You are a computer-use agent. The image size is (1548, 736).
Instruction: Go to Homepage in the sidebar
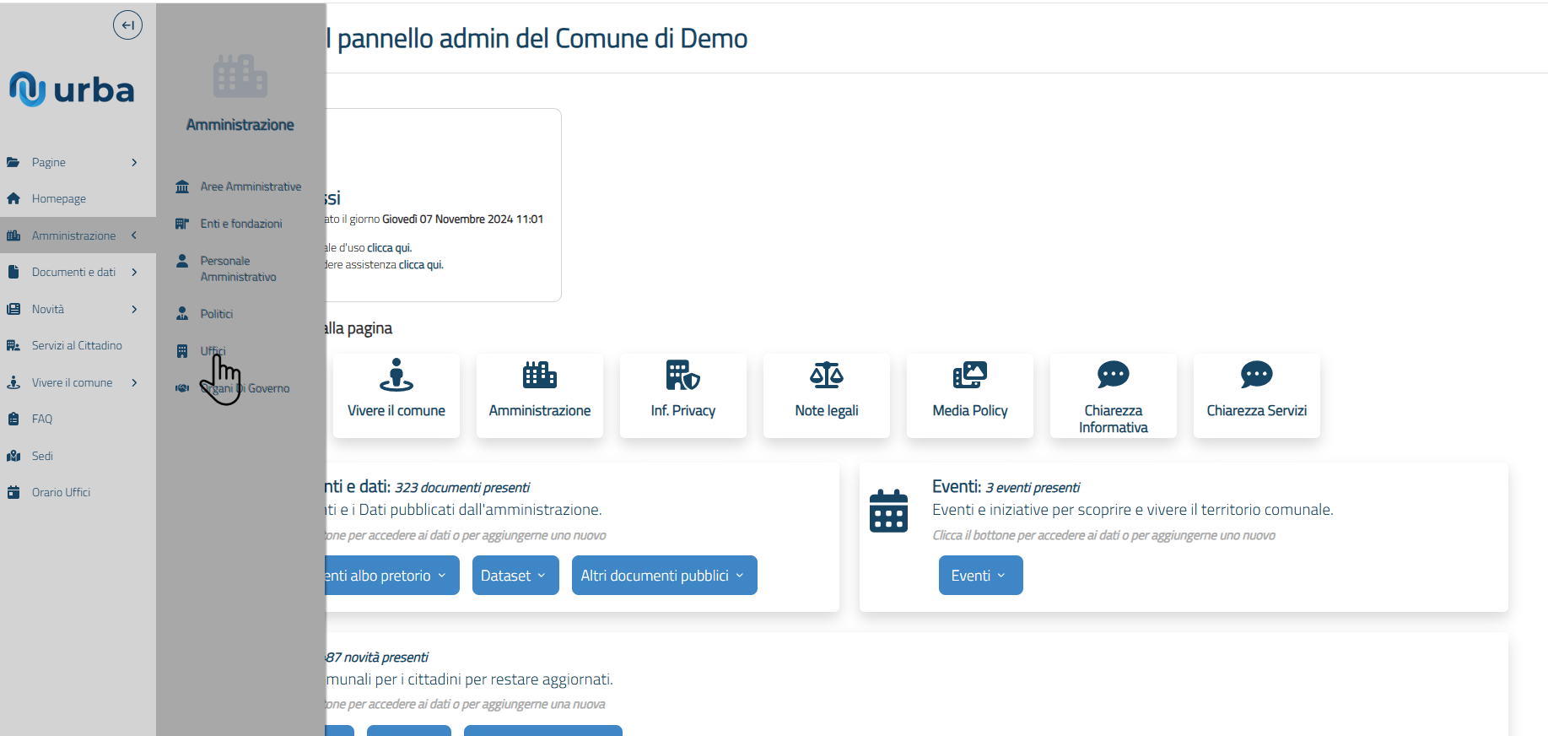click(x=58, y=199)
